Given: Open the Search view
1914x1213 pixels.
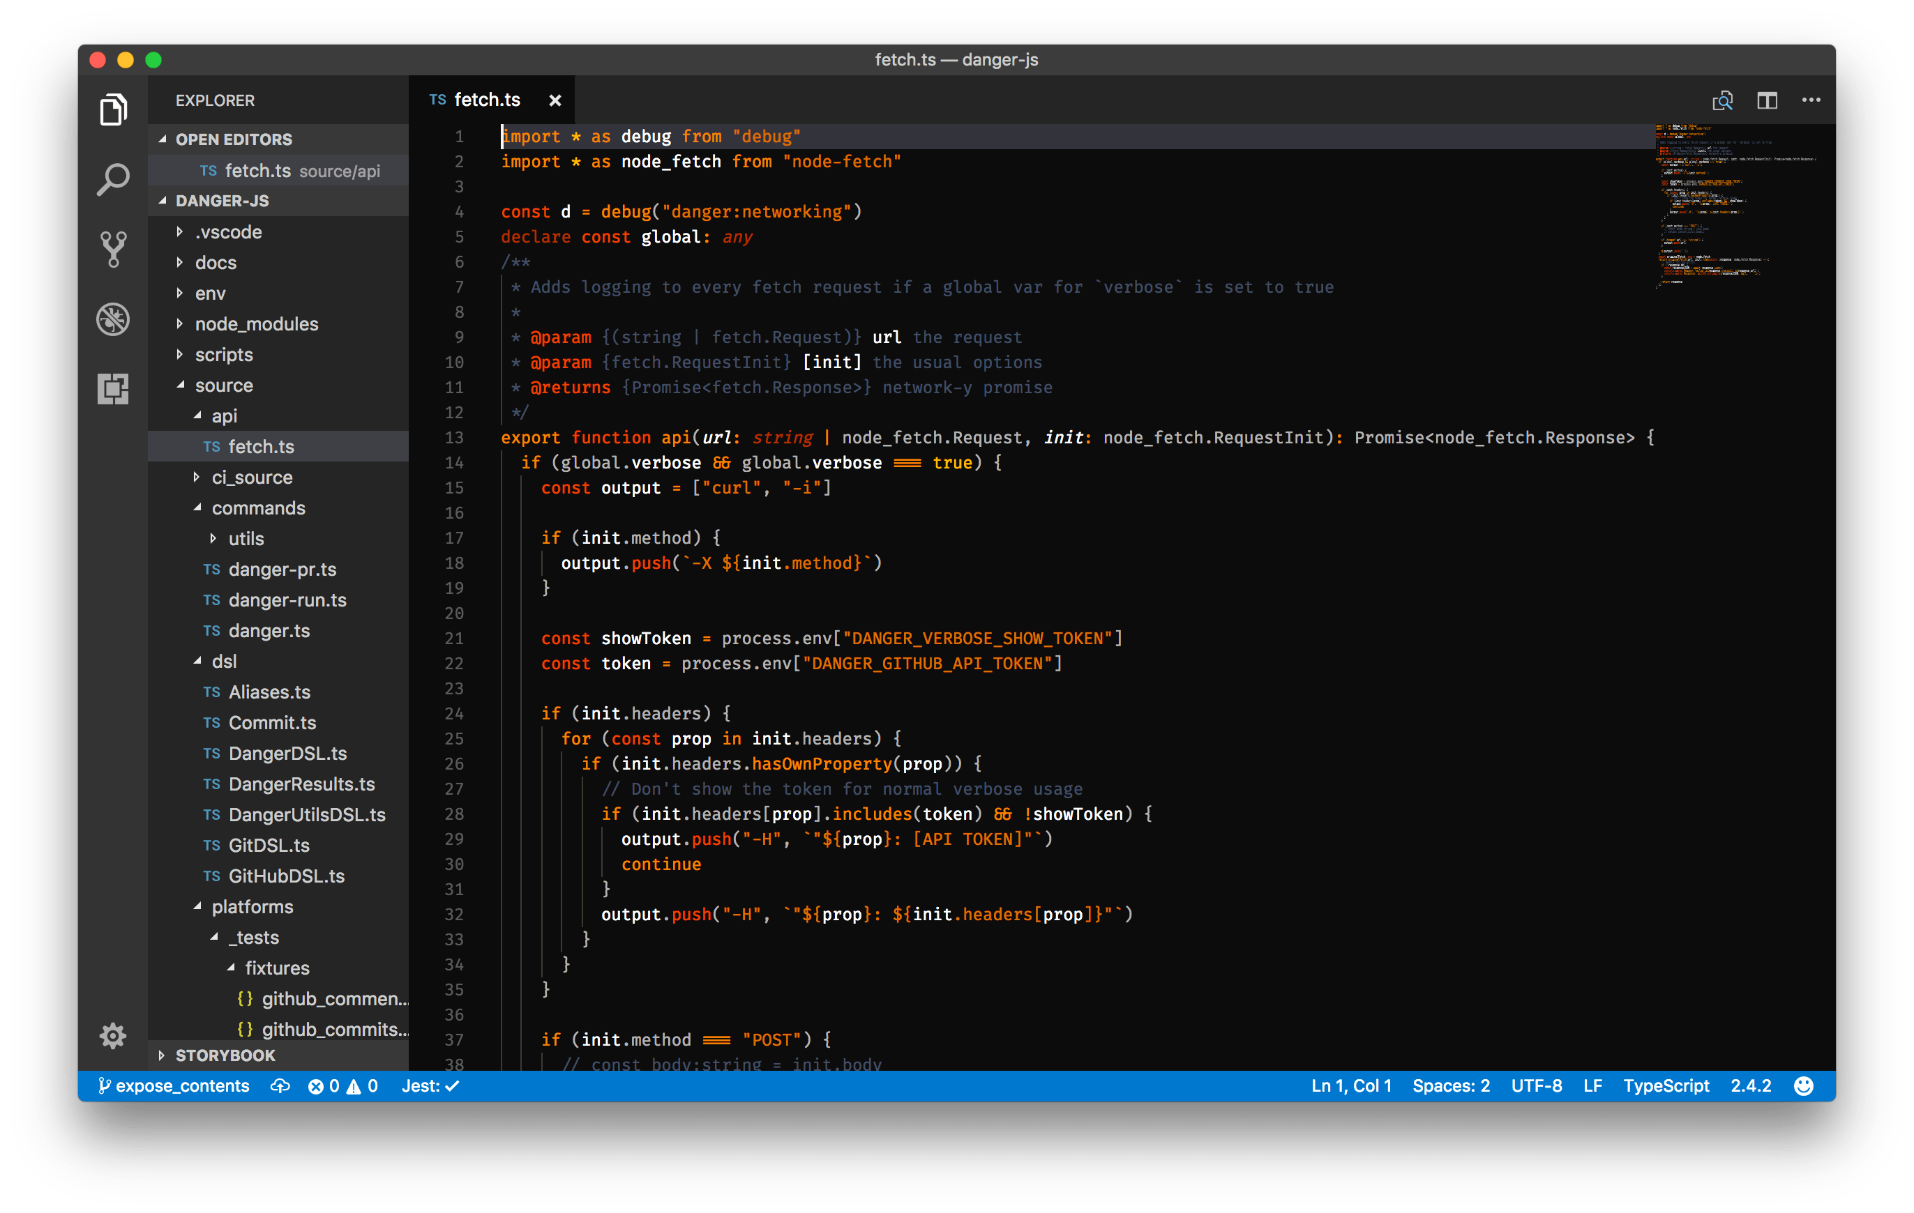Looking at the screenshot, I should coord(112,178).
